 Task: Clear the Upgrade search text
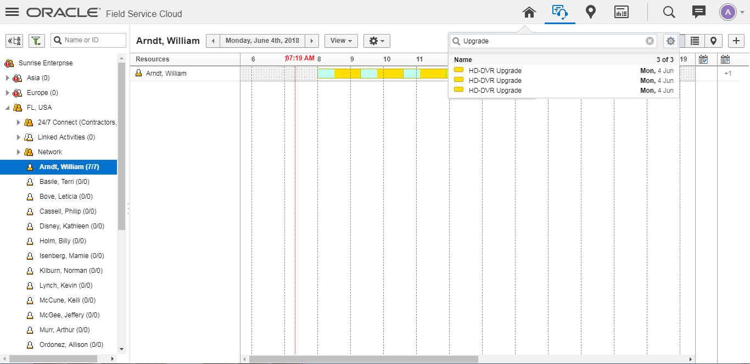650,41
